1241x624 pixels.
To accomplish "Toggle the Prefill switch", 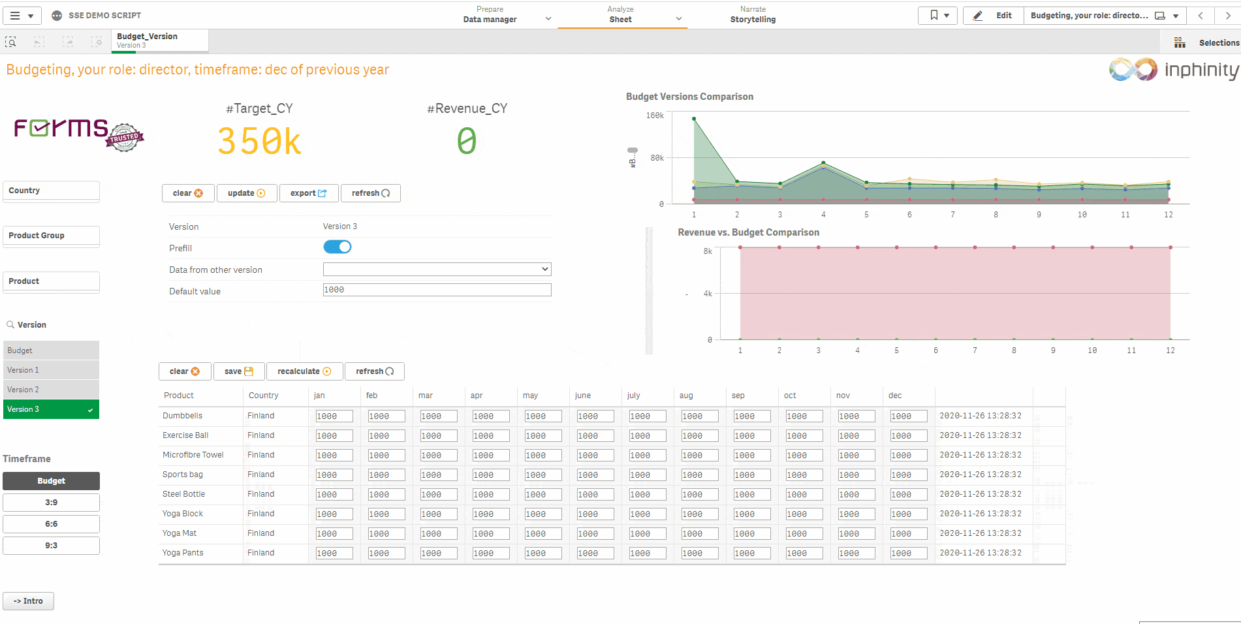I will point(338,247).
